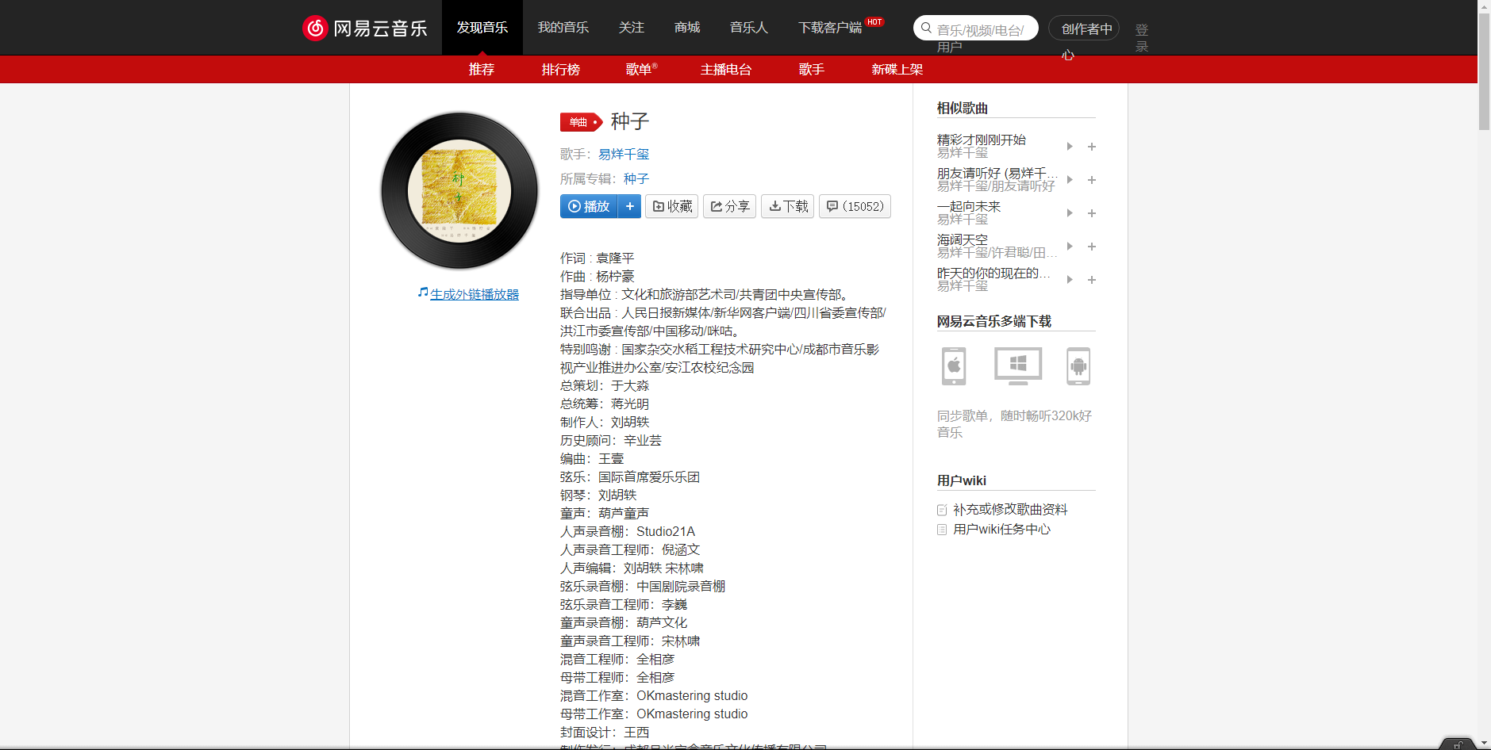The width and height of the screenshot is (1491, 750).
Task: Click 登录 login link
Action: pos(1142,37)
